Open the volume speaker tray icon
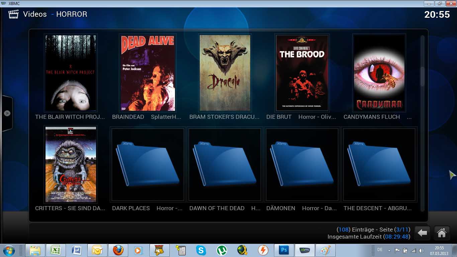This screenshot has height=257, width=457. pyautogui.click(x=421, y=250)
